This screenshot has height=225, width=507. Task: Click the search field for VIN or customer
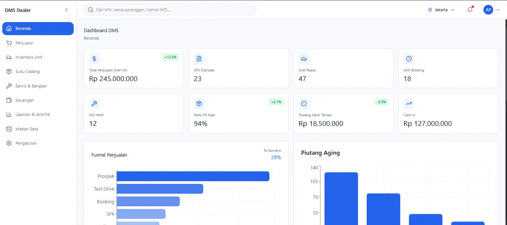[170, 10]
